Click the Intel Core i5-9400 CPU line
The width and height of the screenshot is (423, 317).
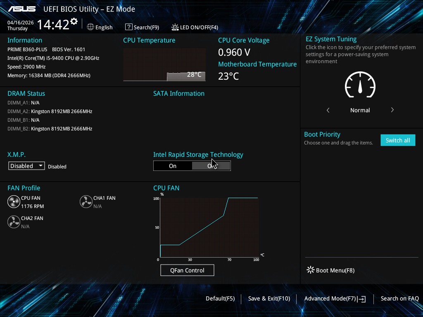point(53,58)
